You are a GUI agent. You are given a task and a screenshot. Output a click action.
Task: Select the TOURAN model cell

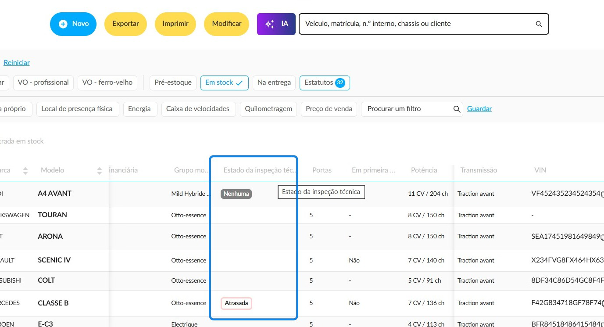(53, 215)
